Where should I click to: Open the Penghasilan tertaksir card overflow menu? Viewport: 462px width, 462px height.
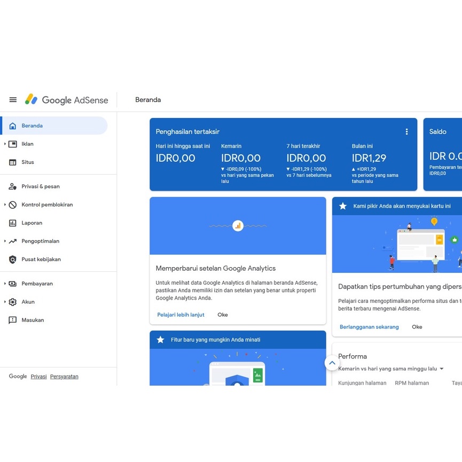point(406,131)
